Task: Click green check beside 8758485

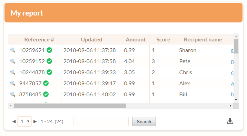Action: coord(46,94)
